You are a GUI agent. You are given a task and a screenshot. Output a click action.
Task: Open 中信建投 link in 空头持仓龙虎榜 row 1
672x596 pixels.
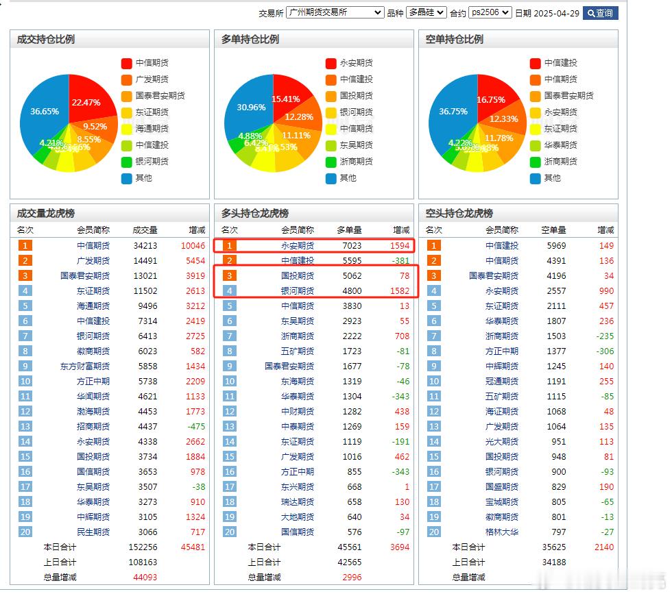pos(502,246)
